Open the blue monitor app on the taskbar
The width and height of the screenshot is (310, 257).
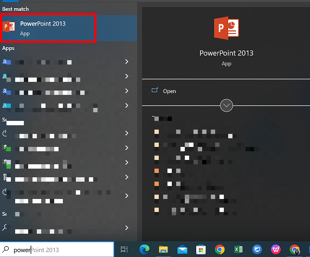[257, 249]
